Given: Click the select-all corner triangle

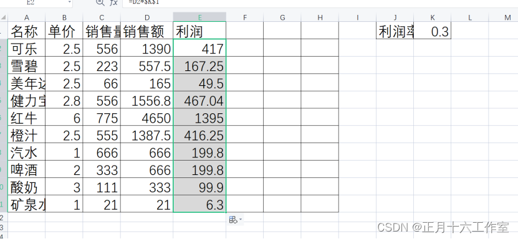Looking at the screenshot, I should click(x=4, y=17).
